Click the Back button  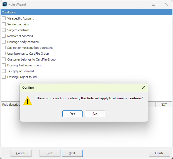(50, 153)
